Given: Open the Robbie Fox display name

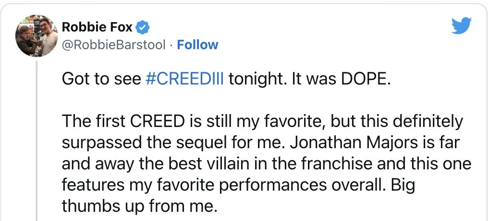Looking at the screenshot, I should tap(97, 27).
